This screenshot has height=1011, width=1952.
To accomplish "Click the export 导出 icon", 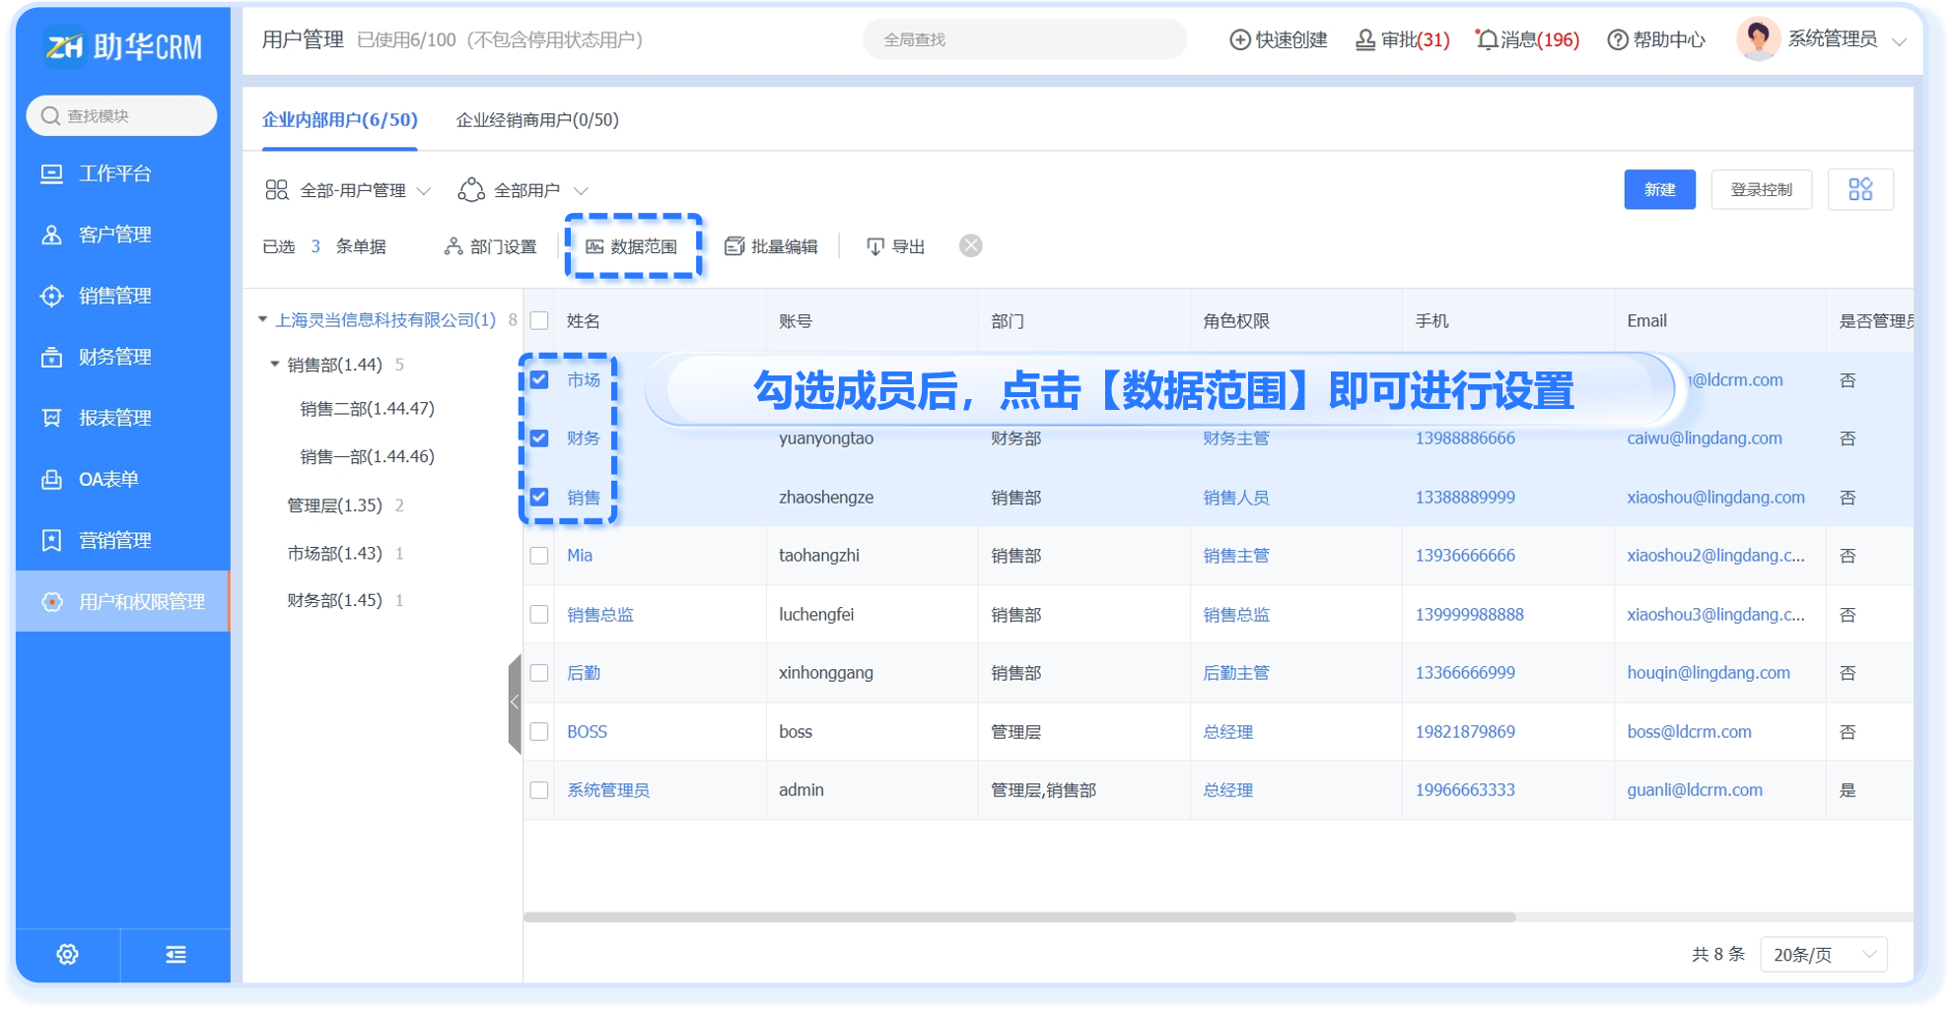I will coord(874,246).
